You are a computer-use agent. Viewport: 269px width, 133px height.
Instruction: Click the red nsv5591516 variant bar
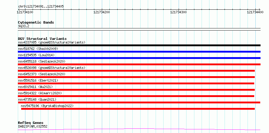(x=136, y=83)
